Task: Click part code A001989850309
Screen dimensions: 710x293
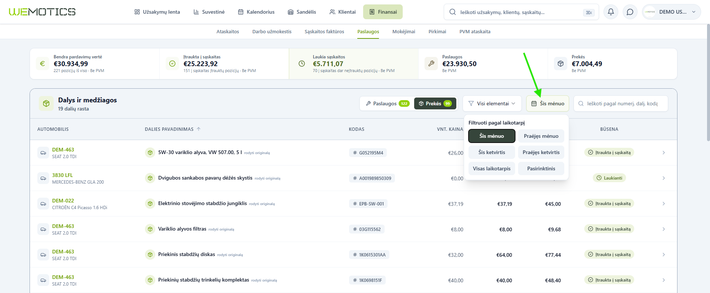Action: pos(372,178)
